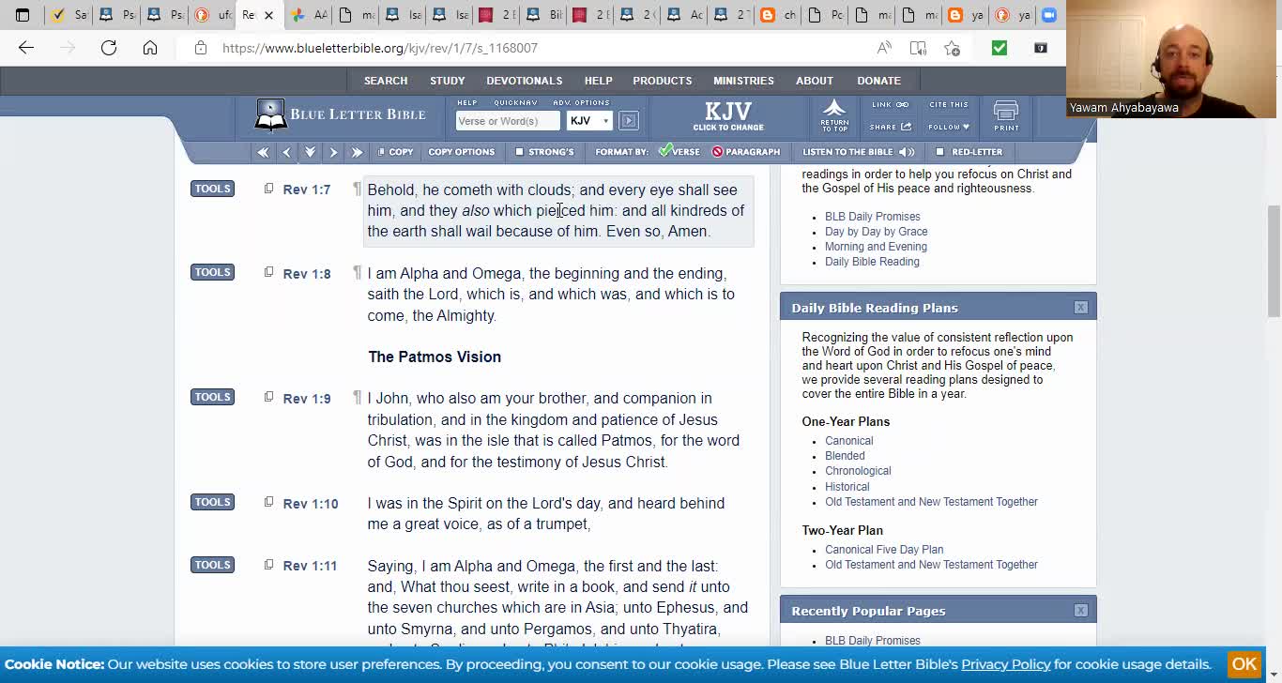Open Tools for Rev 1:7
Image resolution: width=1282 pixels, height=683 pixels.
coord(212,189)
